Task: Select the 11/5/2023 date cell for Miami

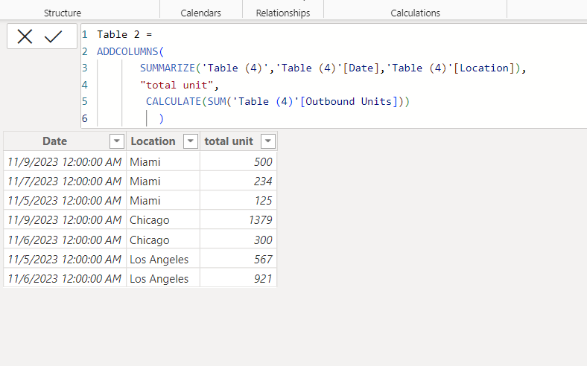Action: [64, 201]
